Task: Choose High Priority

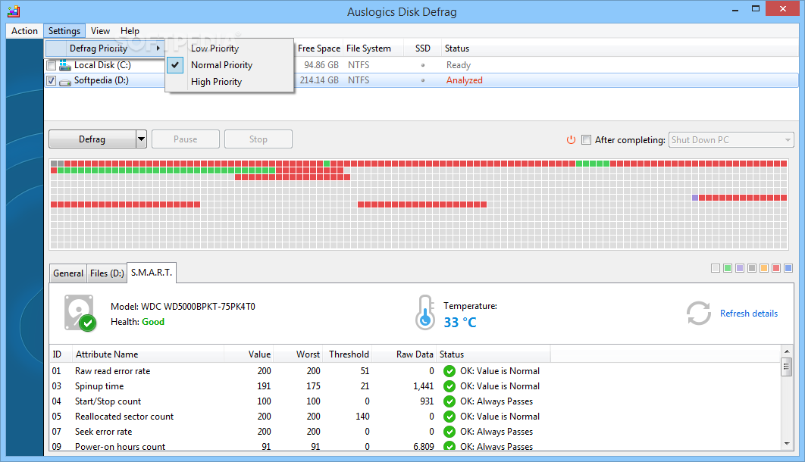Action: coord(230,82)
